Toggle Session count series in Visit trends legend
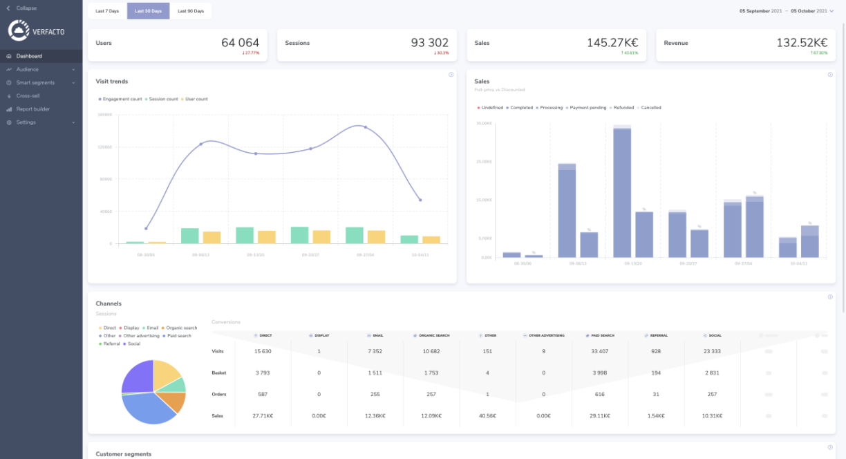This screenshot has height=459, width=846. point(161,99)
